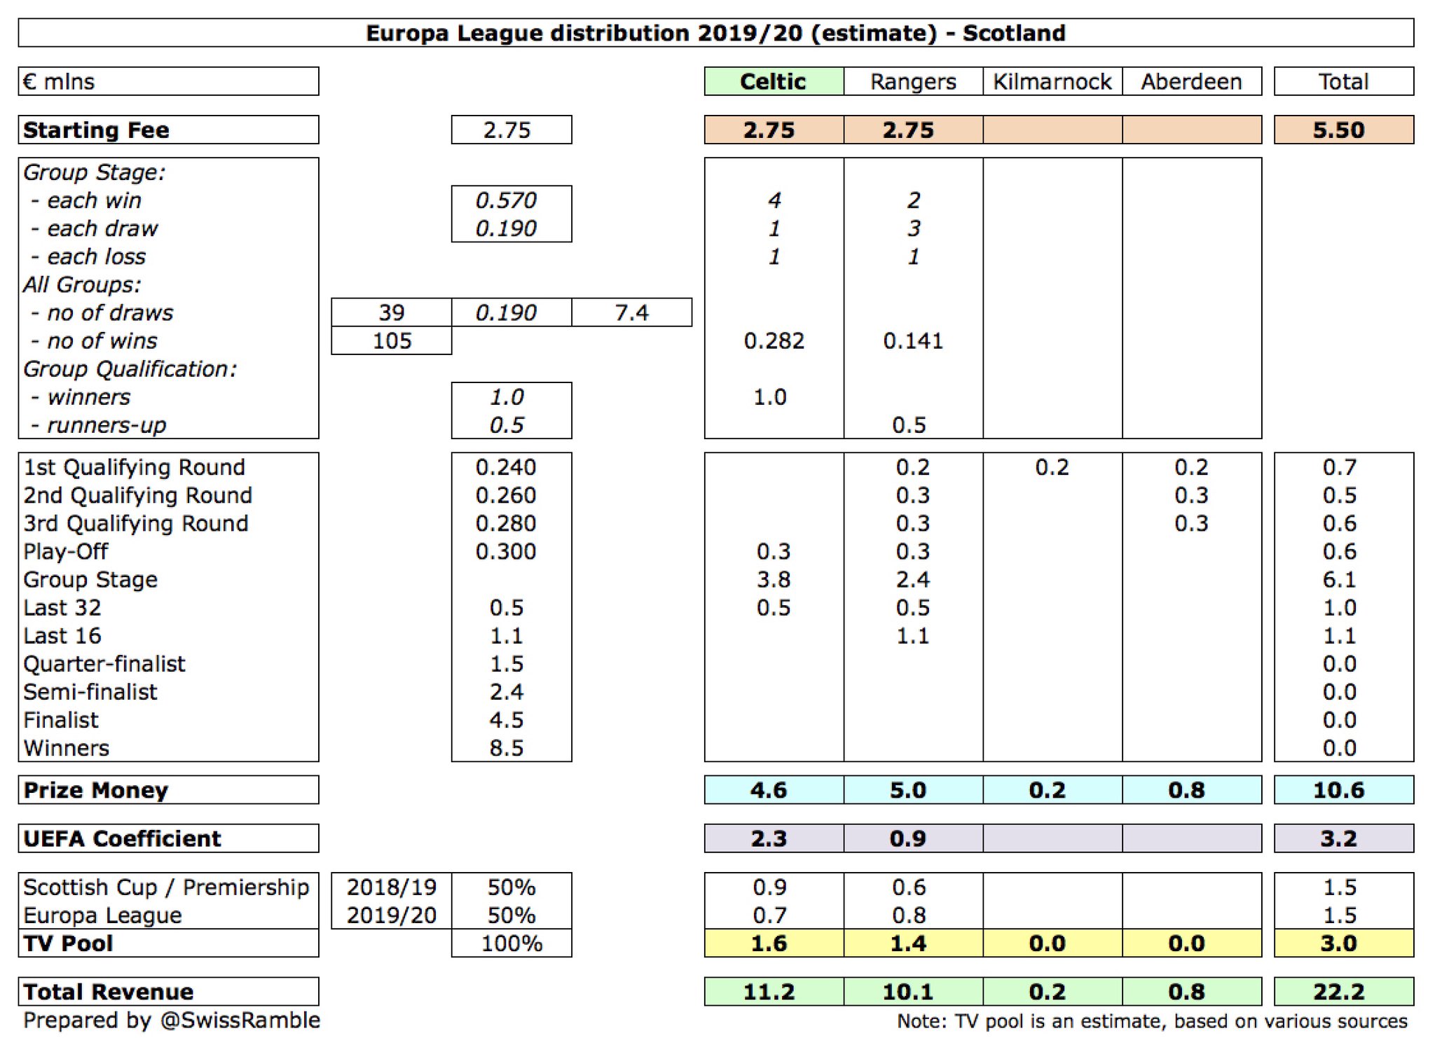Select the '€ mlns' cell
1435x1038 pixels.
(168, 81)
